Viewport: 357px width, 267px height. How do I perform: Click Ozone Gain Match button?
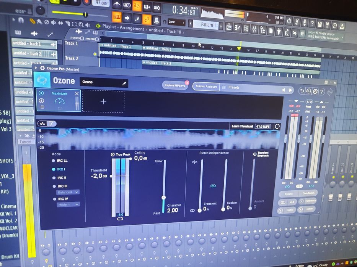[308, 193]
